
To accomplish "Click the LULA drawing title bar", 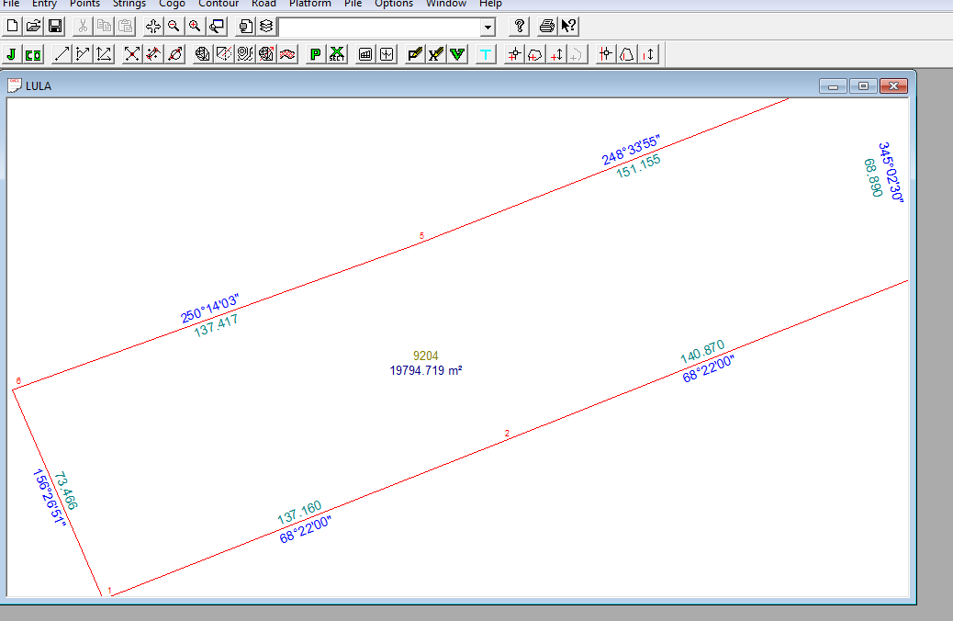I will point(35,85).
